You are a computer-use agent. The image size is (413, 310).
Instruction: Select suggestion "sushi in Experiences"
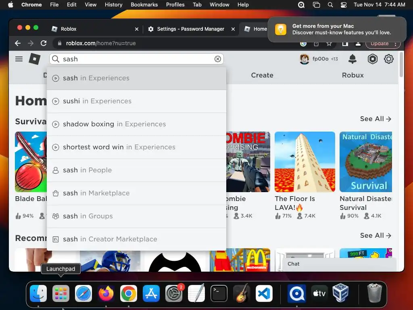(x=136, y=101)
